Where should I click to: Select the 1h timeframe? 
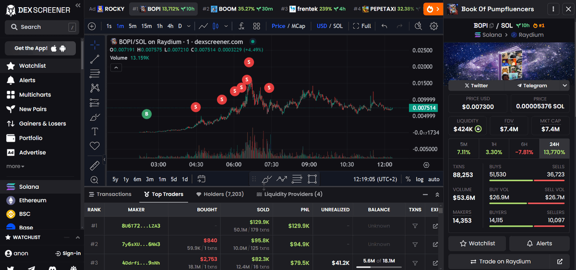pyautogui.click(x=160, y=26)
